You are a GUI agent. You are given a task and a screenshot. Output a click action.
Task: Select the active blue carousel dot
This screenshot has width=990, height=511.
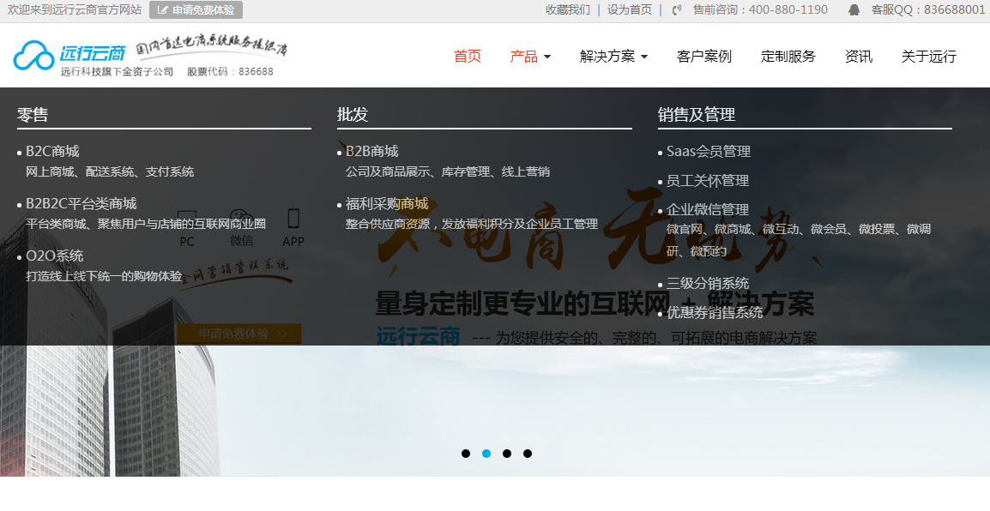(486, 454)
